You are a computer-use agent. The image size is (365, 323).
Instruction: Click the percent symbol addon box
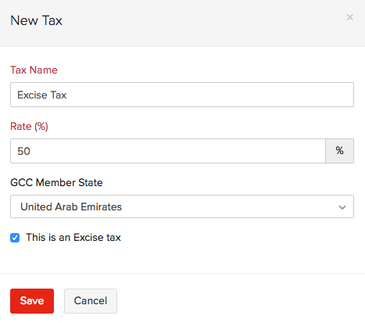339,151
